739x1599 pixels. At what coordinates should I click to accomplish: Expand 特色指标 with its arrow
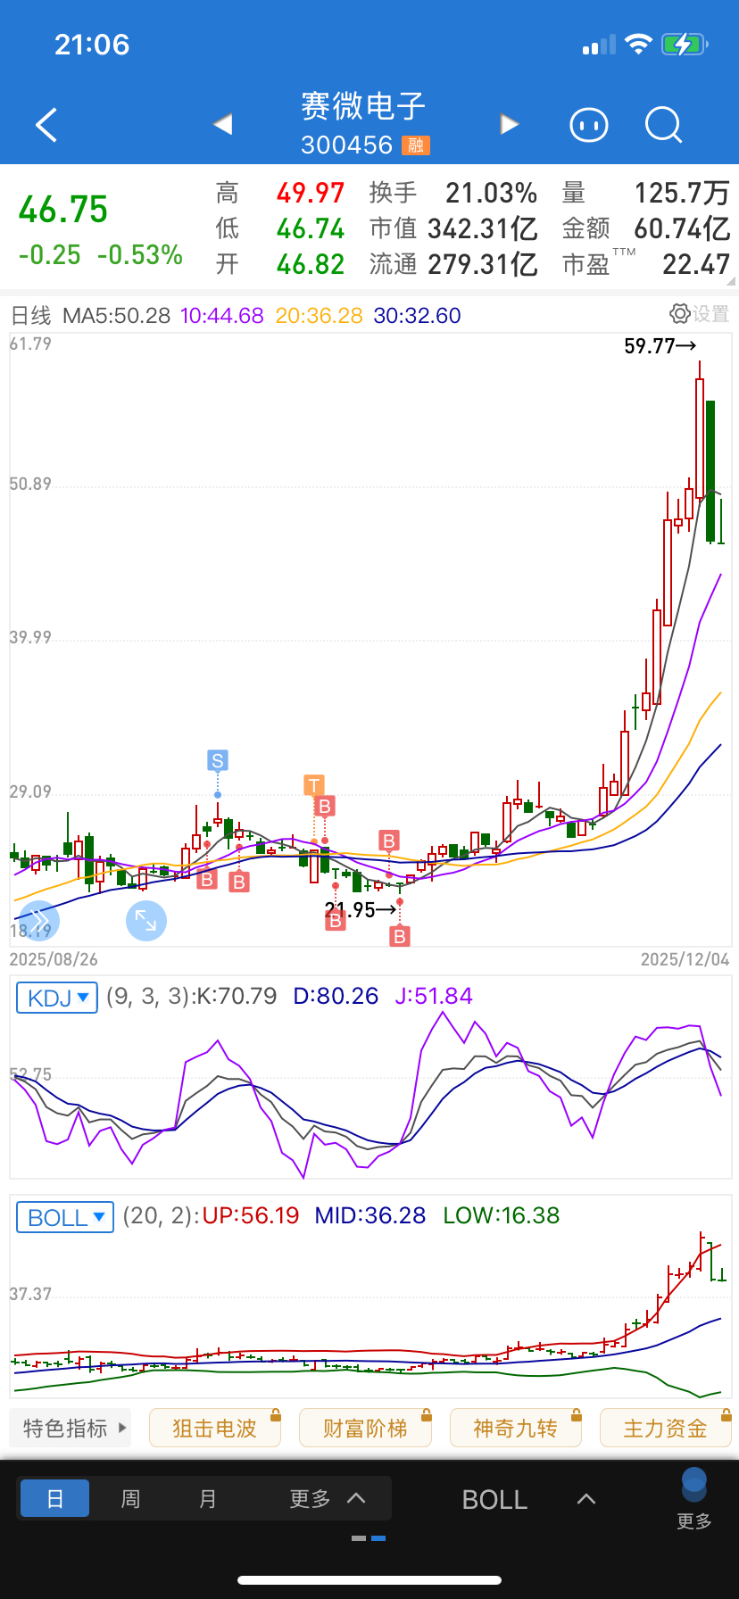(122, 1428)
